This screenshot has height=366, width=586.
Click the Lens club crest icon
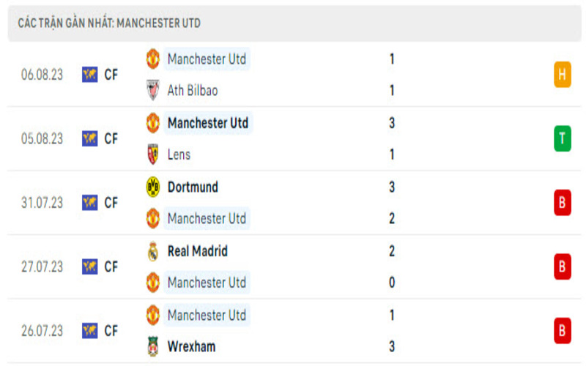tap(152, 154)
